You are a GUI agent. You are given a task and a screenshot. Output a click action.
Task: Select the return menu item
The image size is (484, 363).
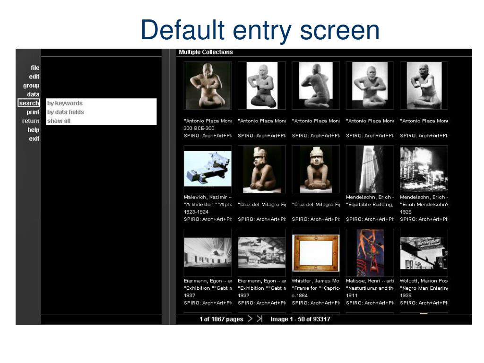pyautogui.click(x=31, y=121)
